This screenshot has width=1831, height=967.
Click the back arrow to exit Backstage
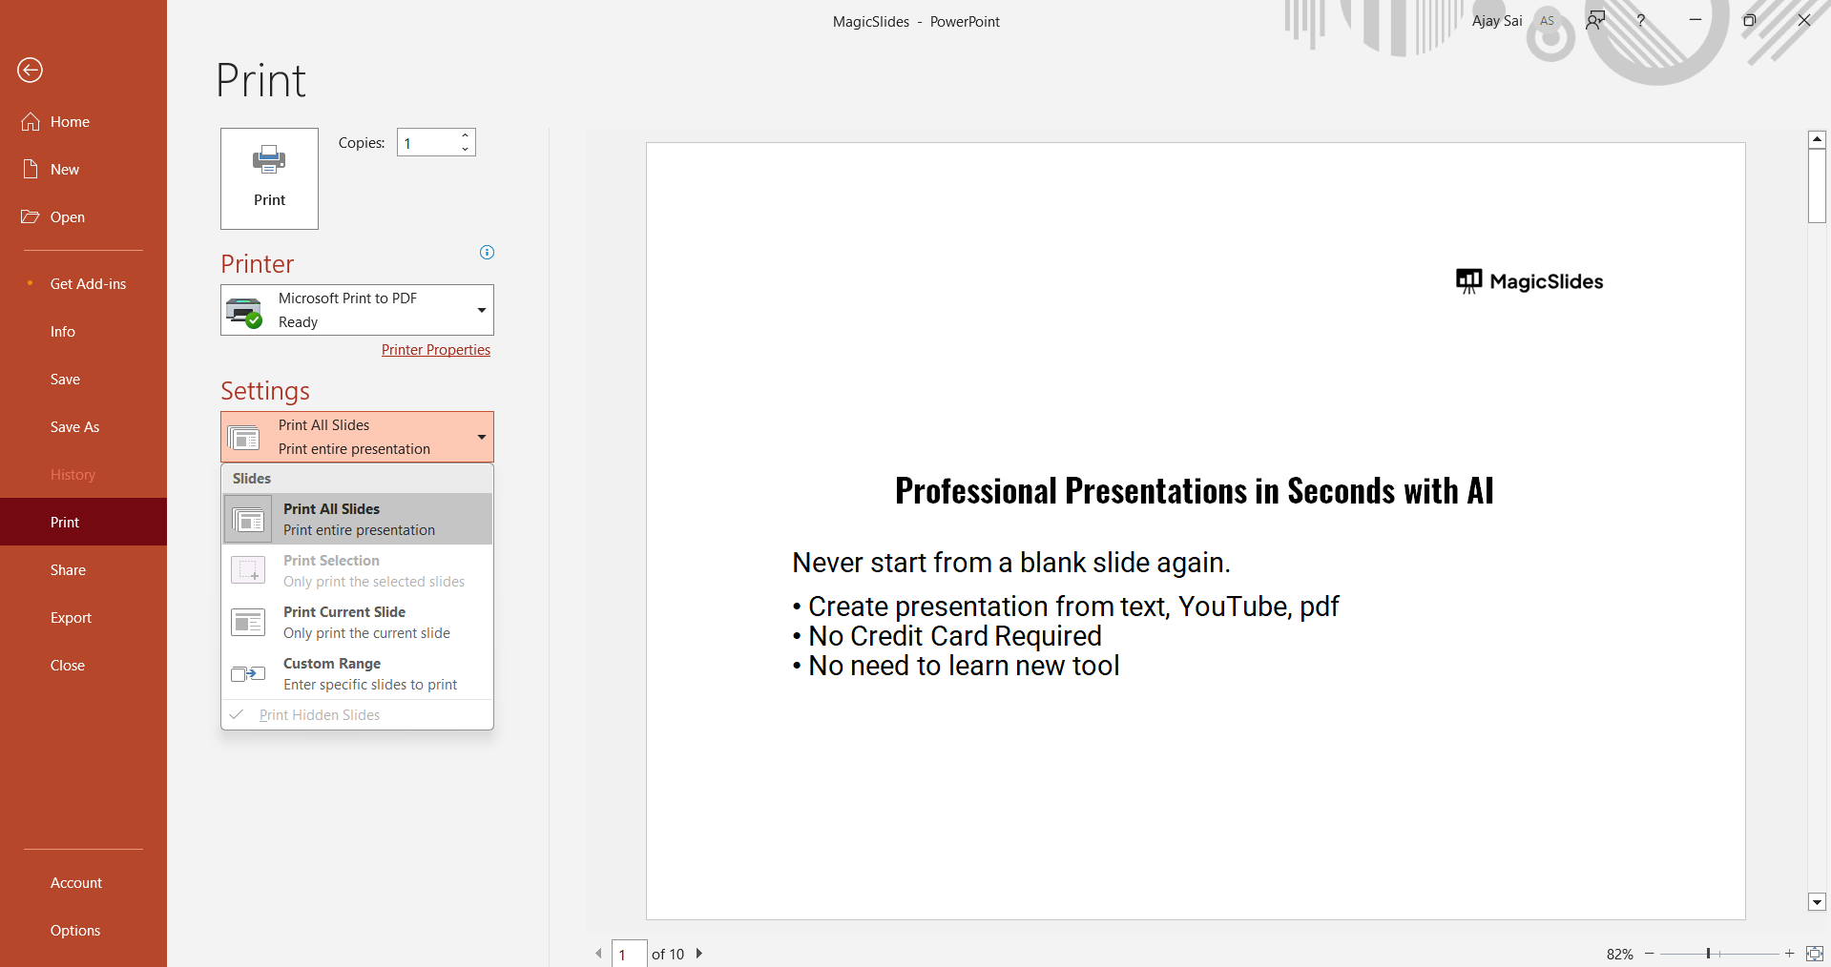[x=31, y=70]
